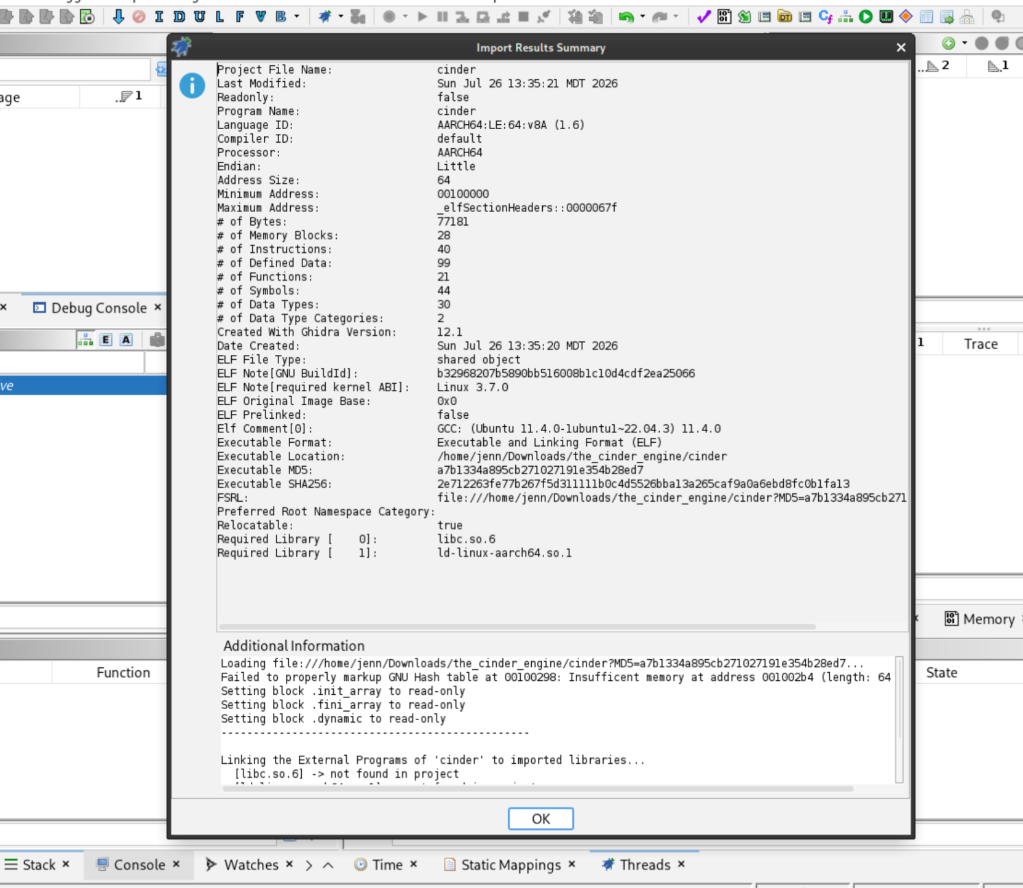This screenshot has width=1023, height=888.
Task: Open dropdown next to the green plus icon
Action: tap(965, 43)
